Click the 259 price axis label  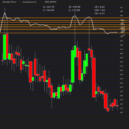(x=121, y=75)
